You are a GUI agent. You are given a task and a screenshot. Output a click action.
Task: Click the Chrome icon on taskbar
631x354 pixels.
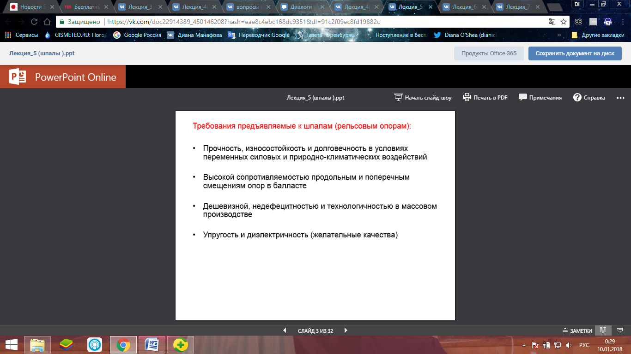(123, 344)
